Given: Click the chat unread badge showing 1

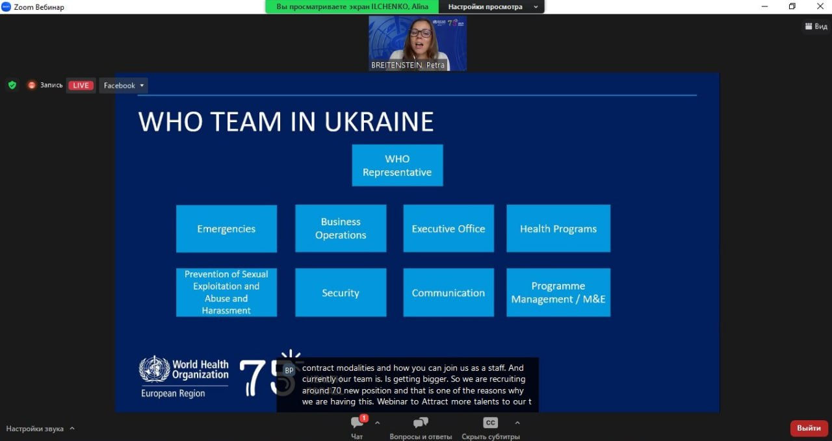Looking at the screenshot, I should (364, 418).
